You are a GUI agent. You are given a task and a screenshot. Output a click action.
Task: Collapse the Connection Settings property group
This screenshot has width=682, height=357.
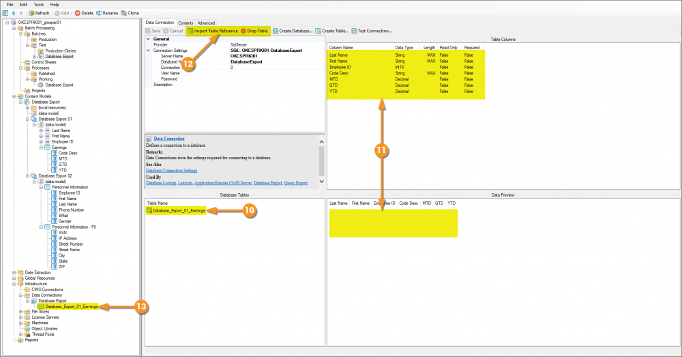click(148, 51)
